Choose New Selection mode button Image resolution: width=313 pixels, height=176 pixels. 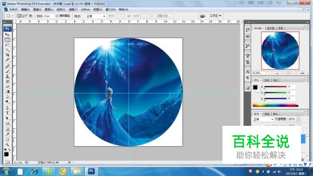coord(19,16)
